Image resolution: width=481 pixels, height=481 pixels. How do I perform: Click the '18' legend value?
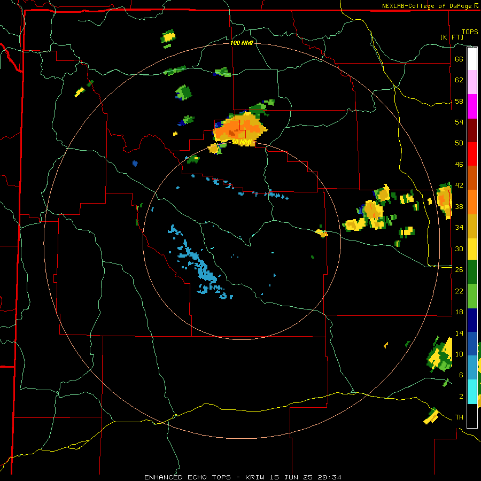pos(459,312)
